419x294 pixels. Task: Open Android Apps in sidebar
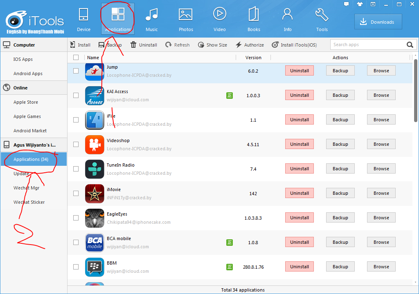point(28,73)
